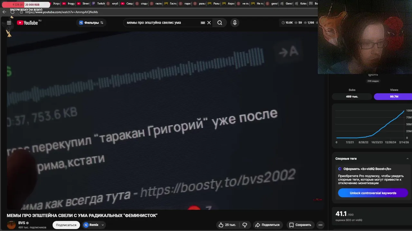
Task: Go back with the browser back arrow
Action: coord(5,12)
